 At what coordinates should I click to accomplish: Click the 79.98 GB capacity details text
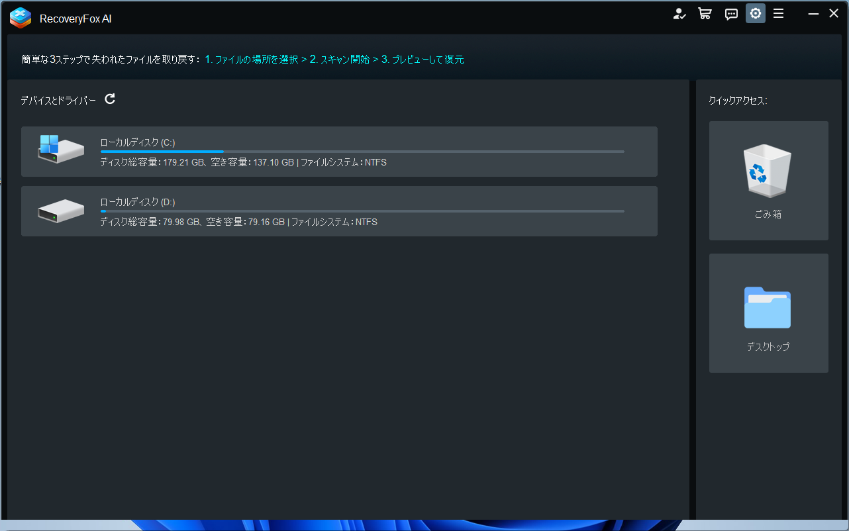tap(238, 222)
